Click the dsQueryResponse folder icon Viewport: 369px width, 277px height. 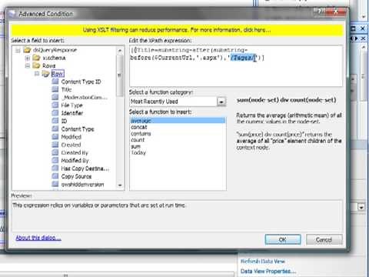(x=27, y=50)
